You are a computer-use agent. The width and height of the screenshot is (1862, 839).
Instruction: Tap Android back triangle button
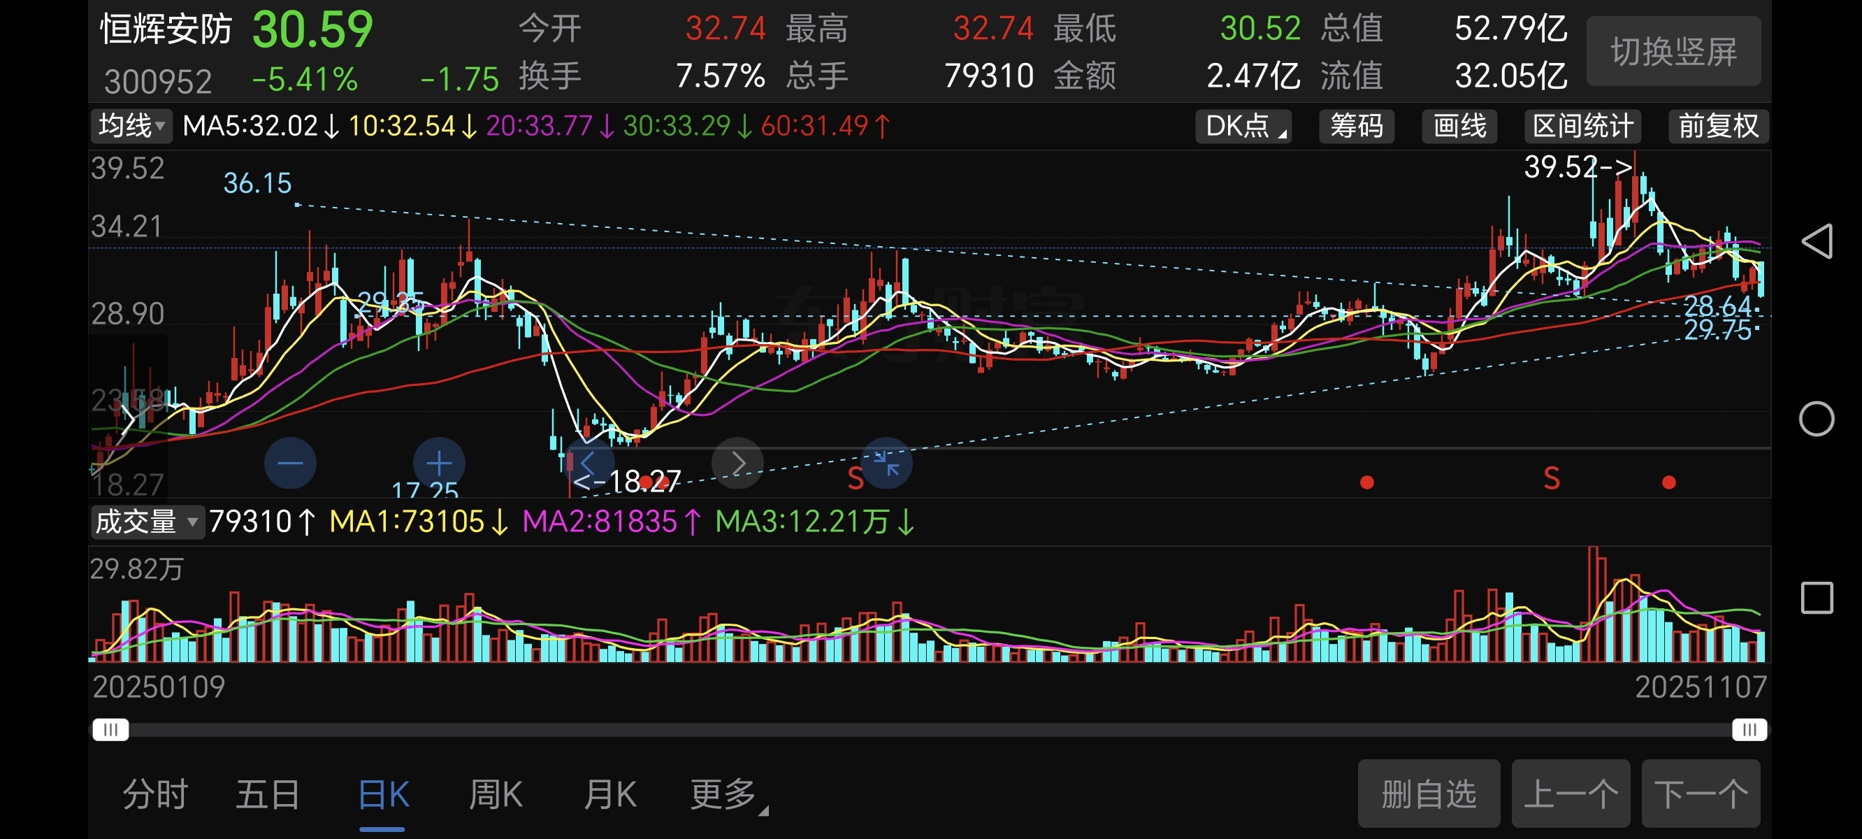(1817, 241)
